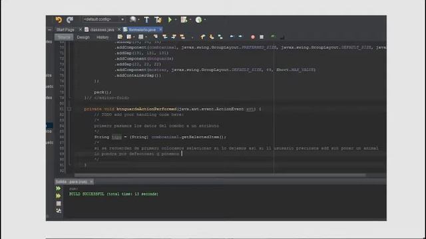Click red Start Macro Recording icon

tap(253, 37)
